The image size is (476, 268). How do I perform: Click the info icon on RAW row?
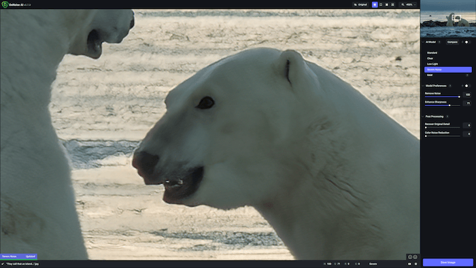[467, 75]
